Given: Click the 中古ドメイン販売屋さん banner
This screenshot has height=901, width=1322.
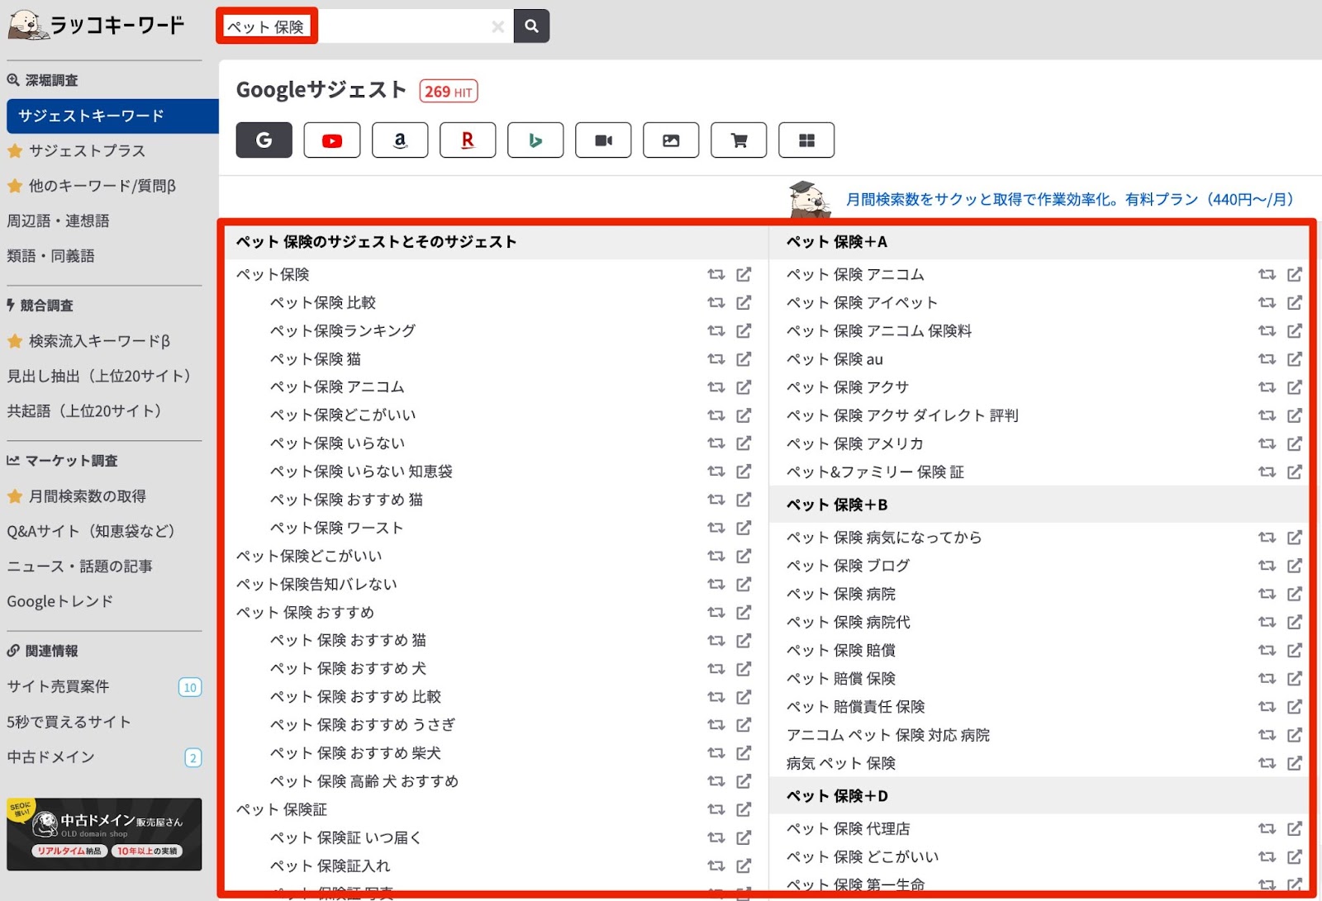Looking at the screenshot, I should [x=104, y=834].
